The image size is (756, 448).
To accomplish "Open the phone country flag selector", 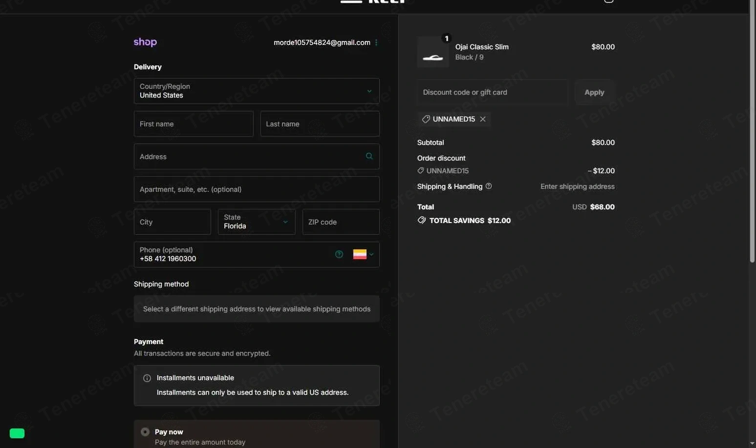I will pyautogui.click(x=363, y=254).
